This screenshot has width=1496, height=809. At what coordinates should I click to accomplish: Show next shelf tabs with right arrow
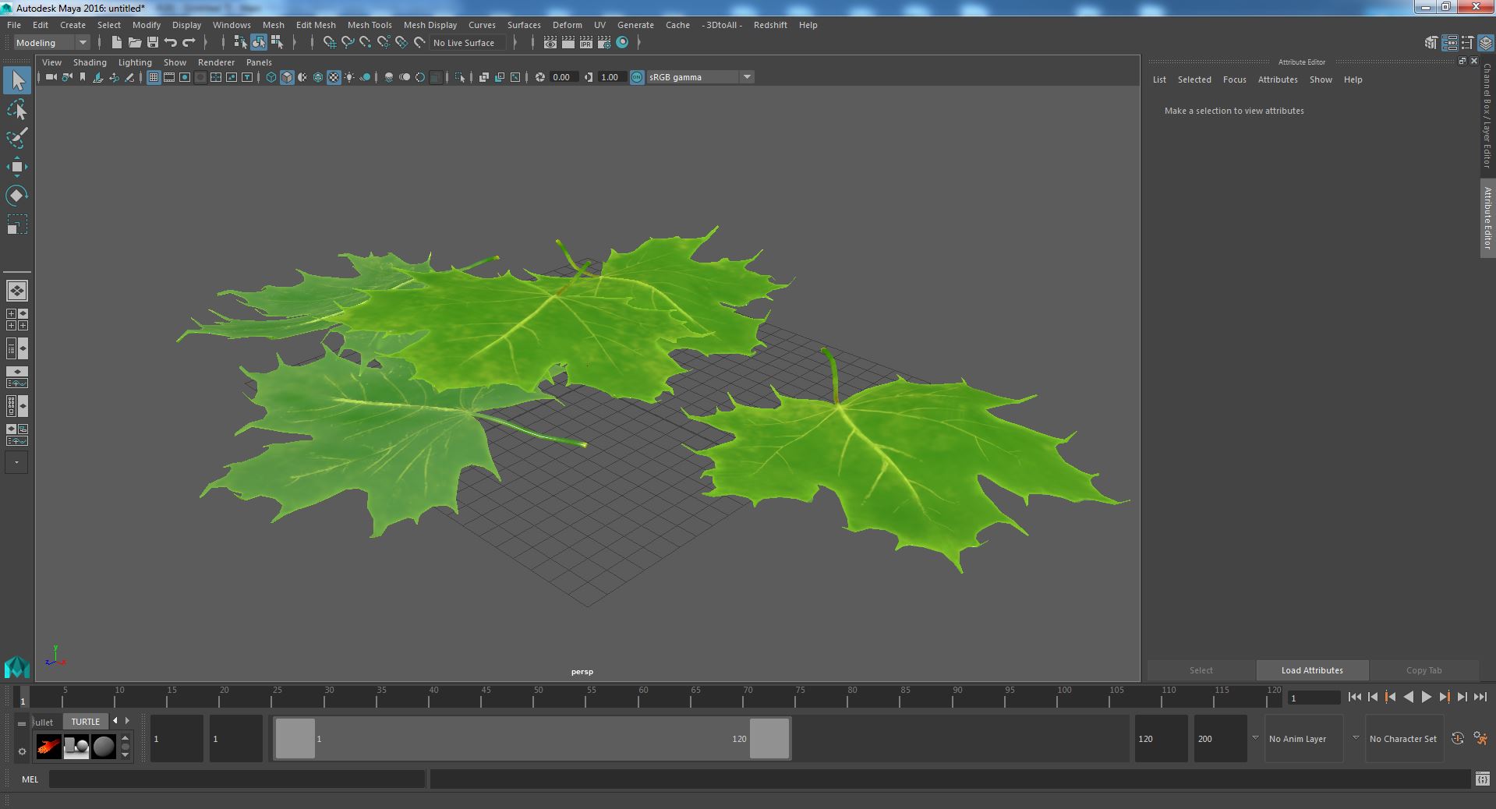(127, 721)
